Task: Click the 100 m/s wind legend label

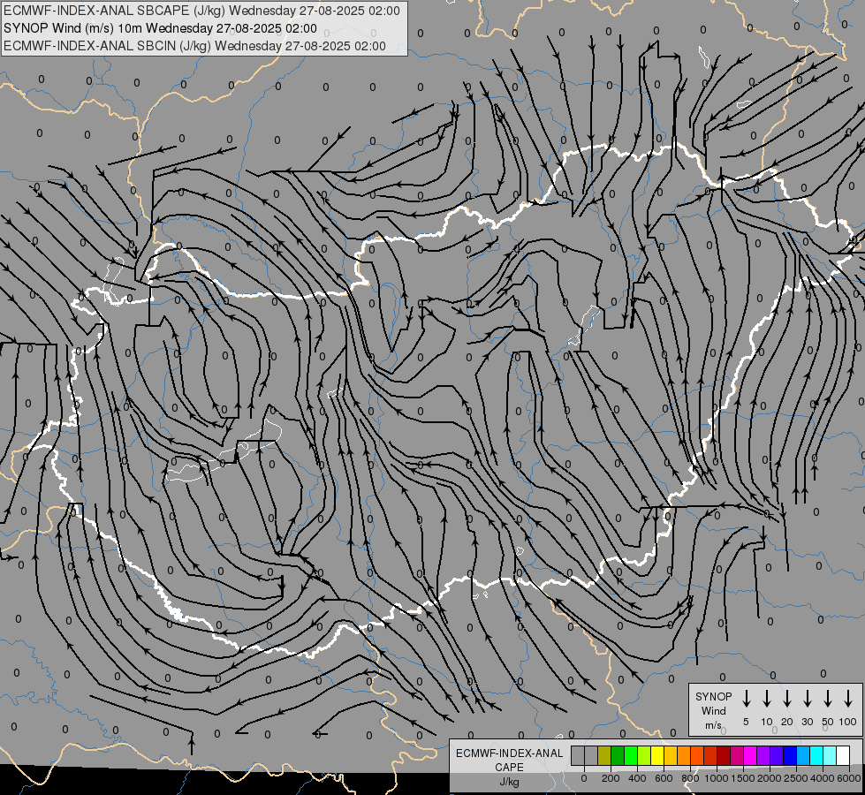Action: coord(848,722)
